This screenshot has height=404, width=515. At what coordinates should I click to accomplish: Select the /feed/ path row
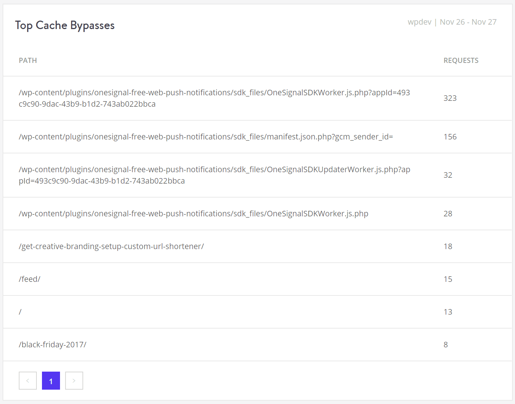tap(29, 279)
